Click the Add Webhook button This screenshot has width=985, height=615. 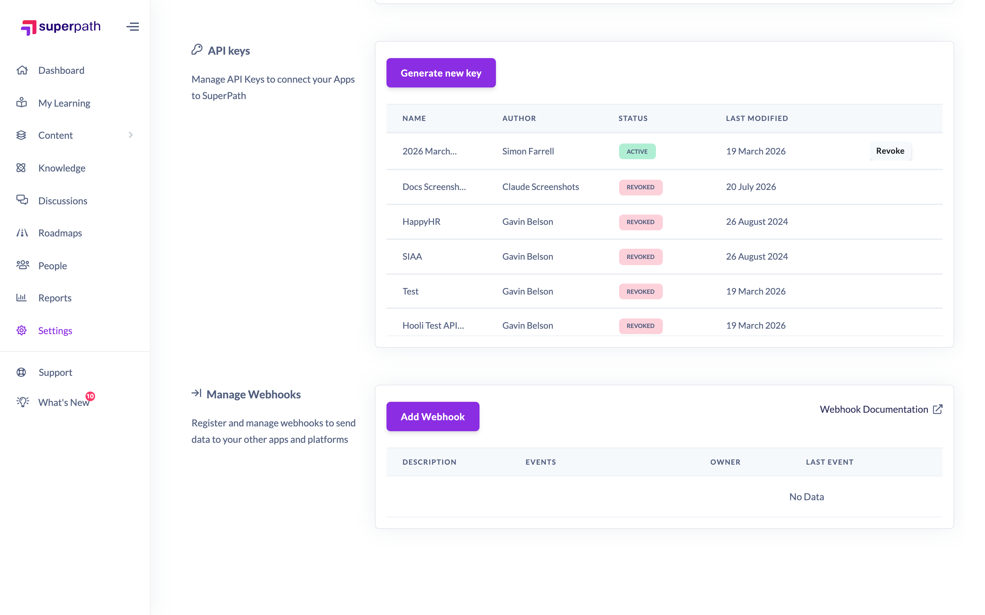click(x=433, y=416)
